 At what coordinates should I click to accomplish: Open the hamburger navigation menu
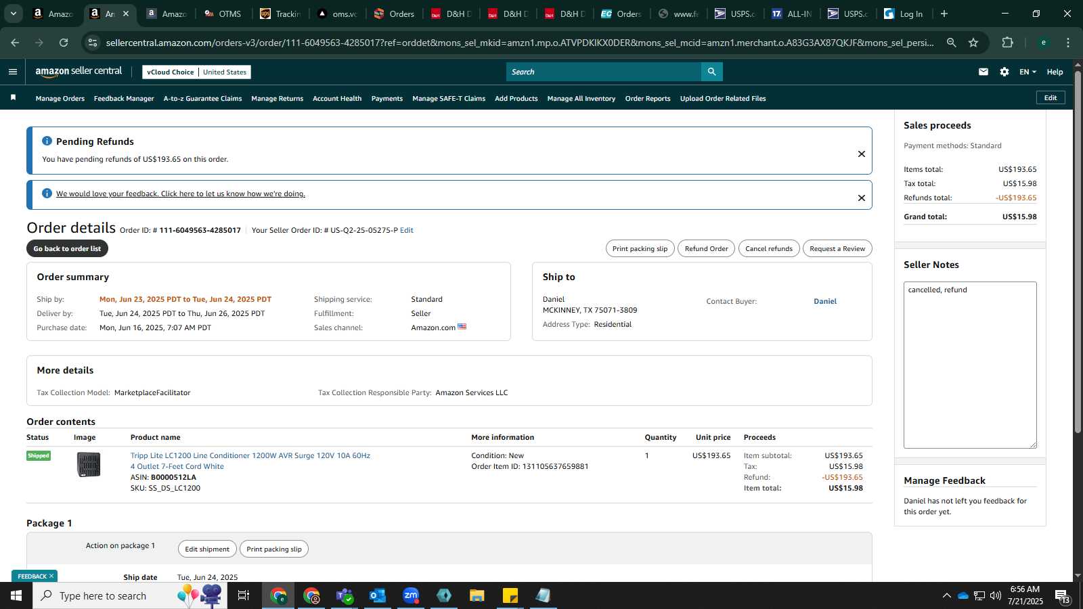pos(12,72)
